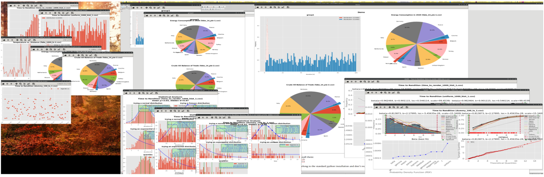Click Save icon in distfit uniform_1000_hist_1 window
Viewport: 544px width, 177px height.
[399, 92]
